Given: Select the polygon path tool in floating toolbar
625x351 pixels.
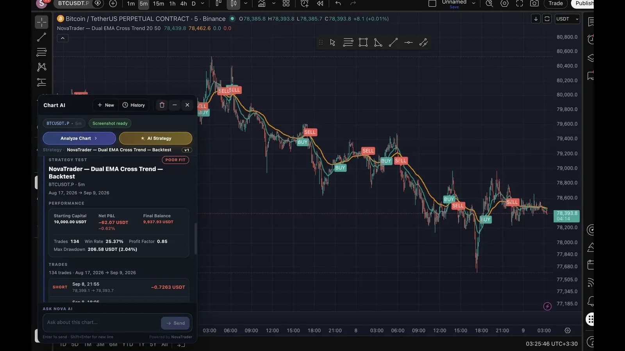Looking at the screenshot, I should pyautogui.click(x=378, y=43).
